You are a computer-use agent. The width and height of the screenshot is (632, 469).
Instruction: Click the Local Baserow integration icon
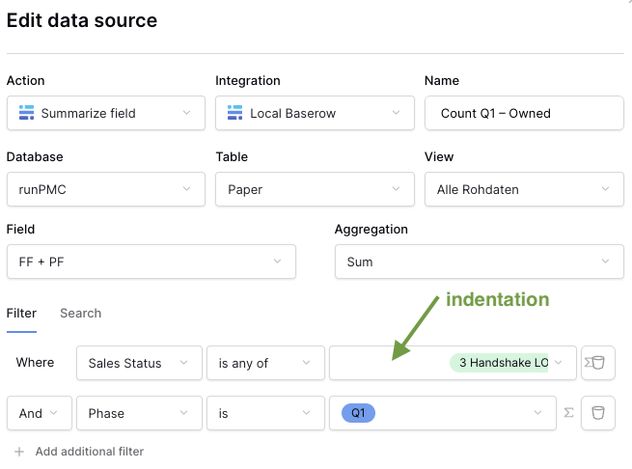point(235,113)
